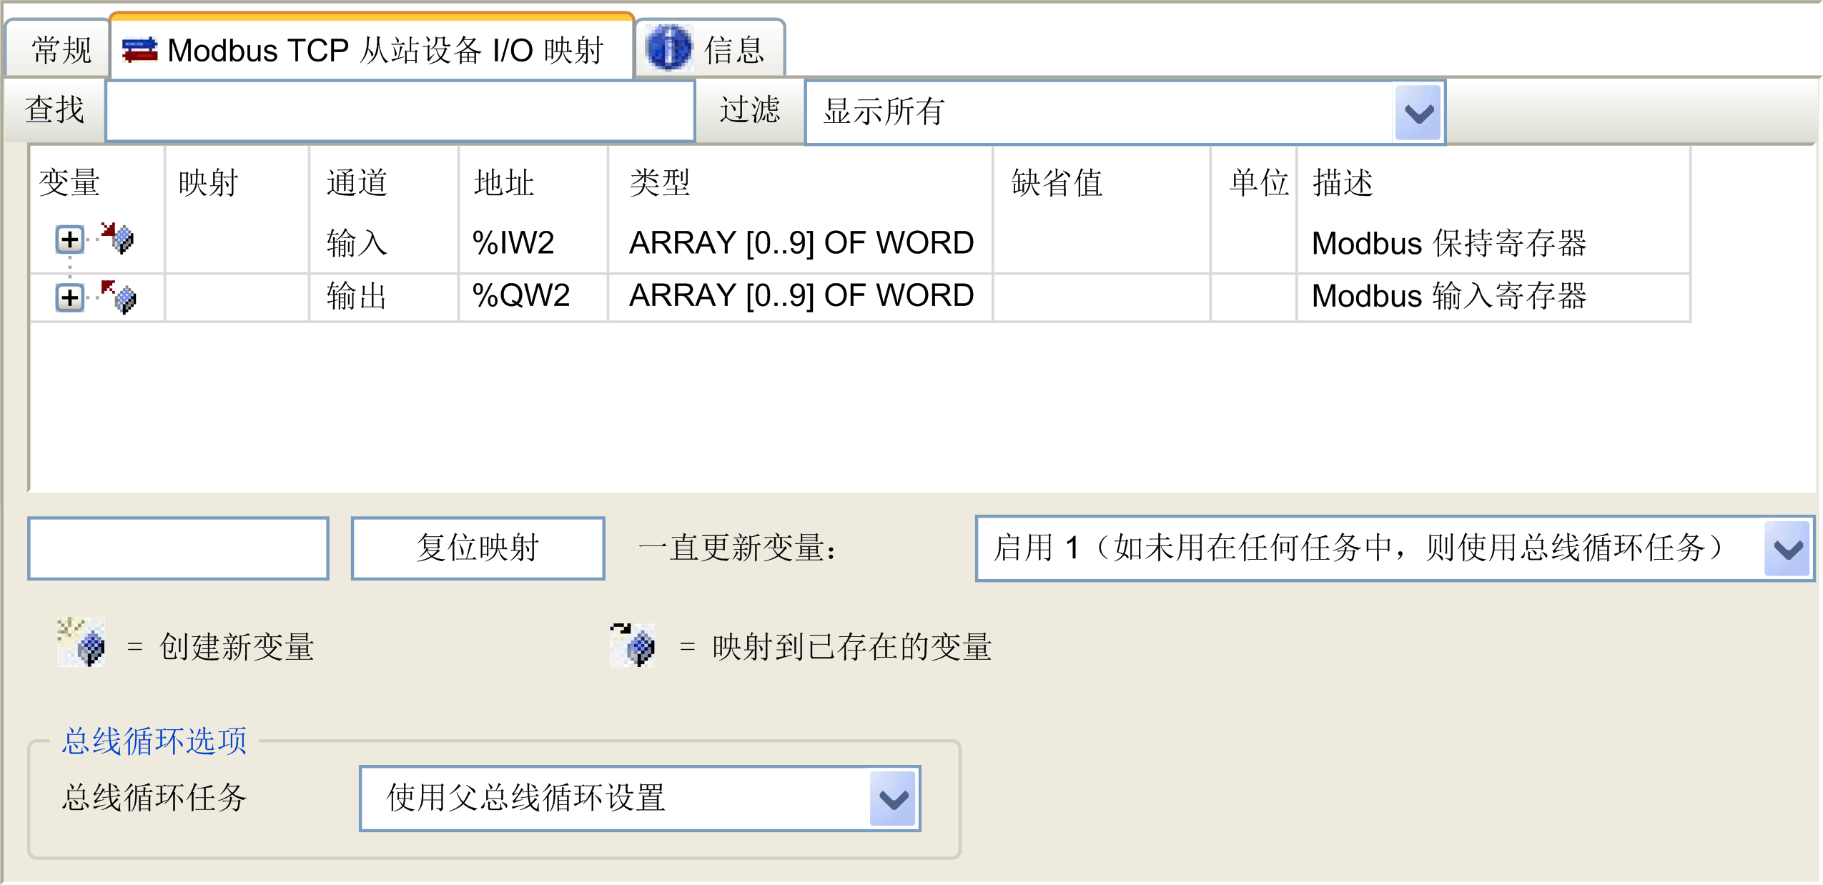Open the always update variables dropdown
Image resolution: width=1823 pixels, height=885 pixels.
(1787, 549)
